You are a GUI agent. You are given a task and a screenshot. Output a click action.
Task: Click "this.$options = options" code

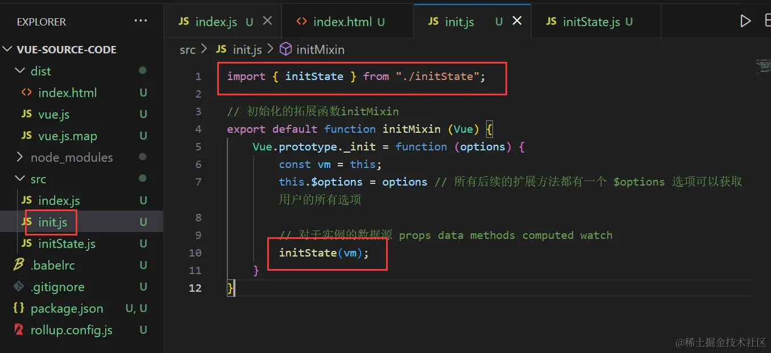(x=353, y=182)
